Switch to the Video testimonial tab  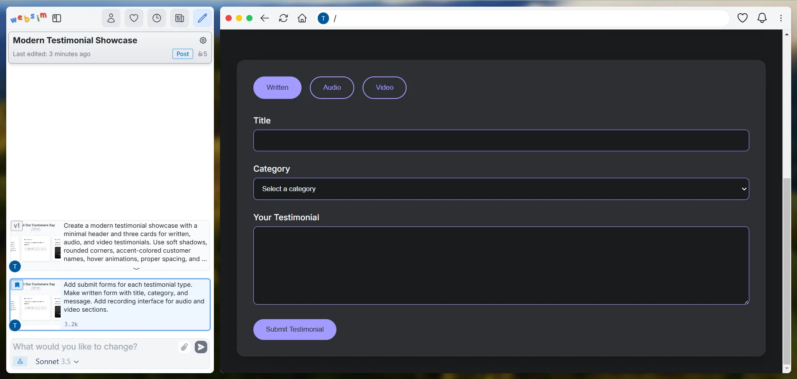(385, 88)
